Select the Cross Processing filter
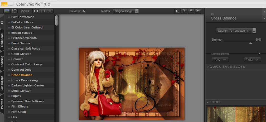This screenshot has width=266, height=122. point(24,80)
